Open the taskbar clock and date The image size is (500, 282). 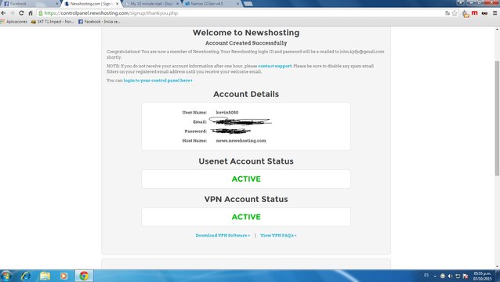(482, 276)
